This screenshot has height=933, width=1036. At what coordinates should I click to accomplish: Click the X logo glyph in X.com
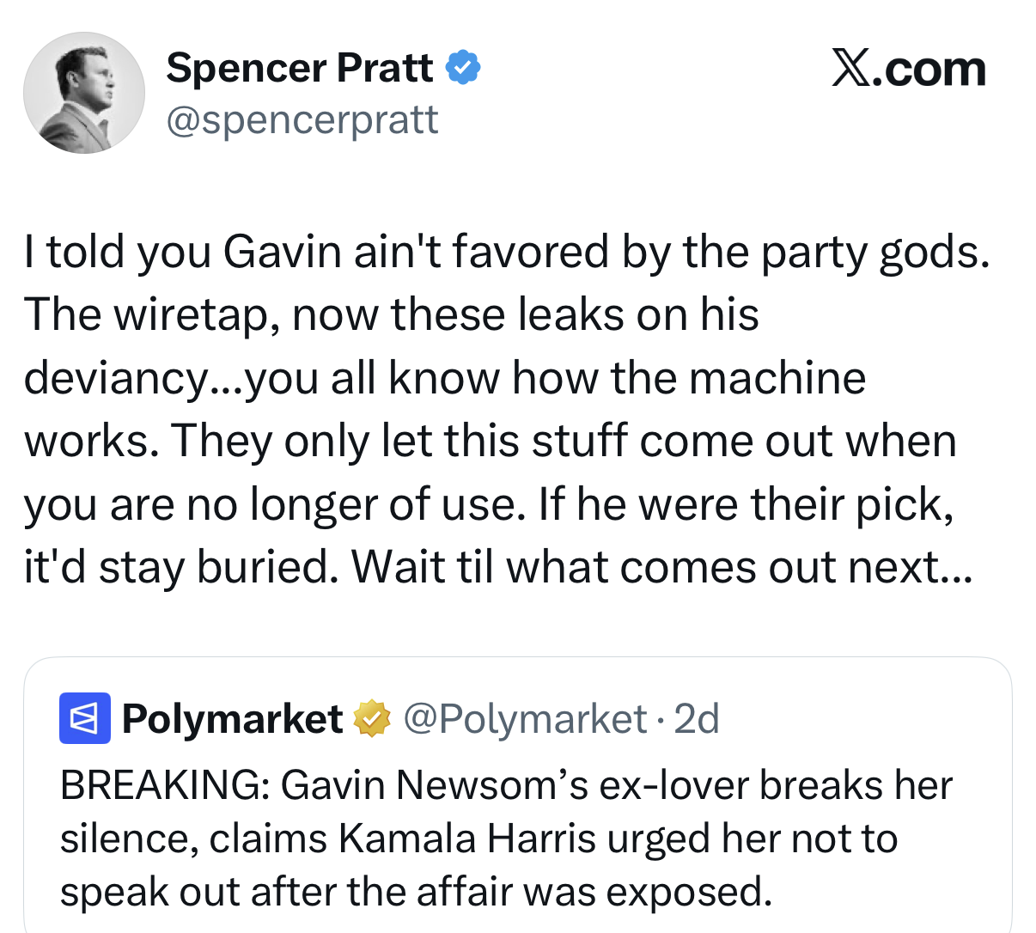pyautogui.click(x=850, y=69)
